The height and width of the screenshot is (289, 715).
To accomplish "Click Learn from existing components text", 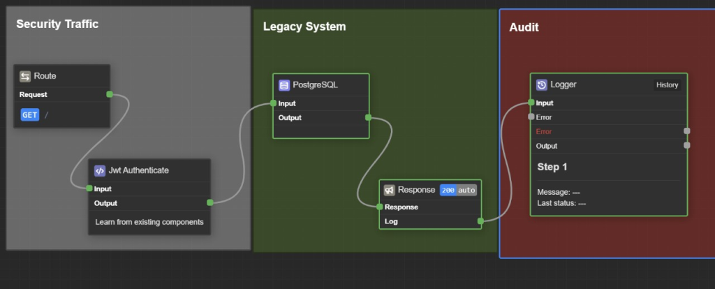I will pyautogui.click(x=149, y=222).
